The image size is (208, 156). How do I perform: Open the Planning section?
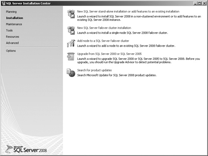click(x=11, y=12)
